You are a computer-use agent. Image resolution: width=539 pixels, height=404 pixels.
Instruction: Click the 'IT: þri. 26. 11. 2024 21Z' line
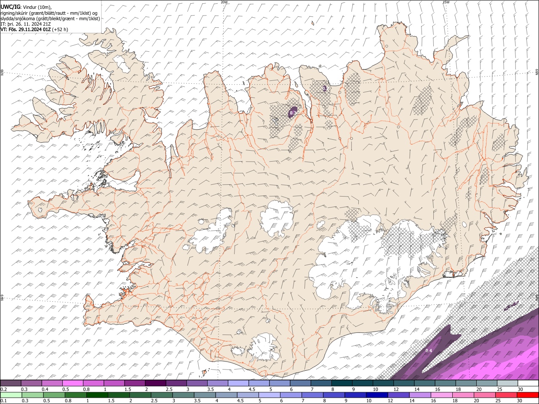(x=26, y=24)
